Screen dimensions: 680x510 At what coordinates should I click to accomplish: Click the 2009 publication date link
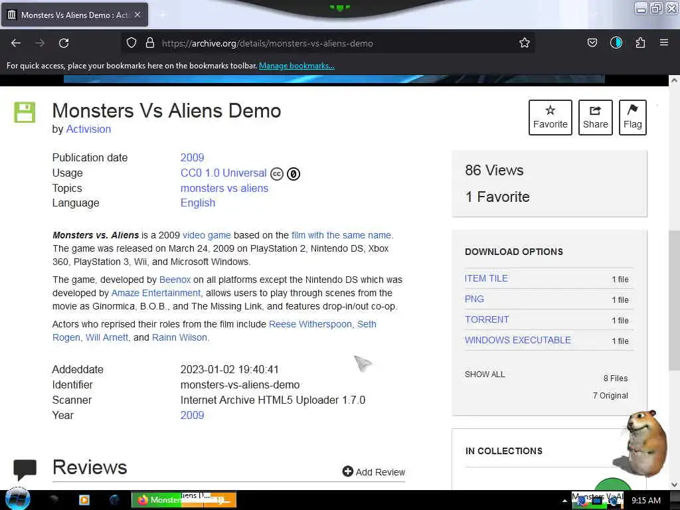click(x=192, y=157)
